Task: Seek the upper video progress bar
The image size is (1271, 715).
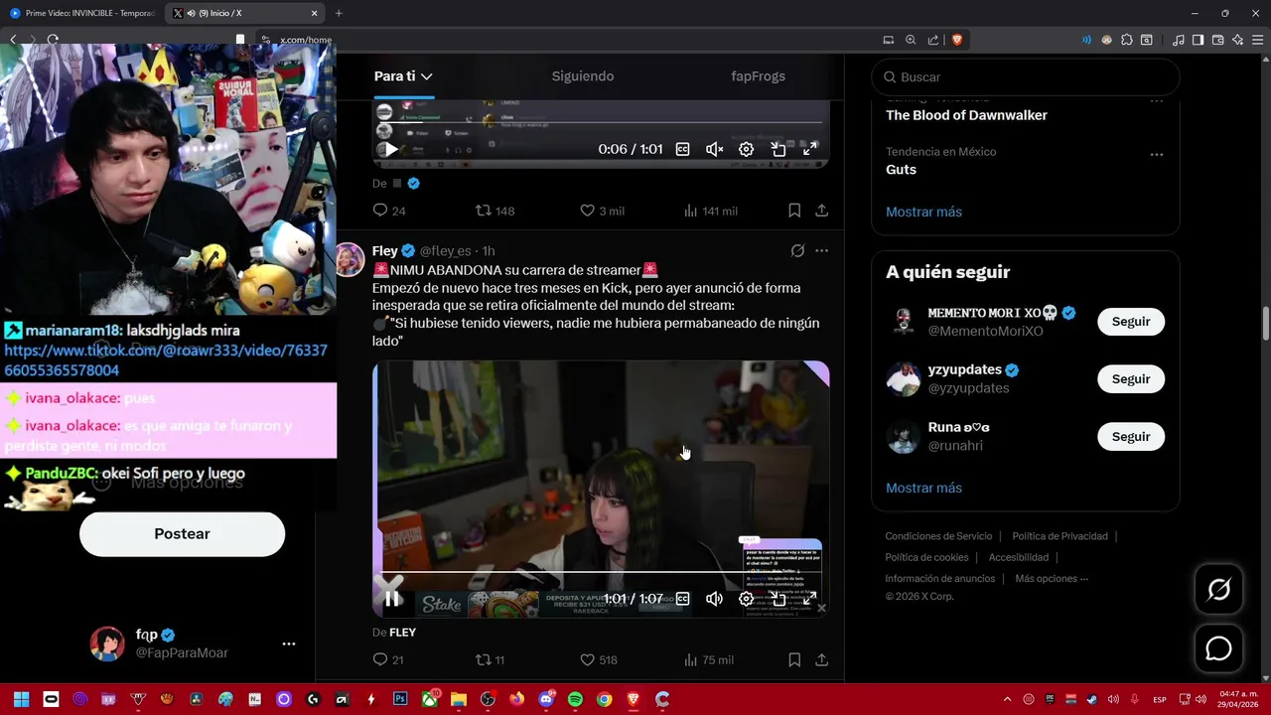Action: pos(601,122)
